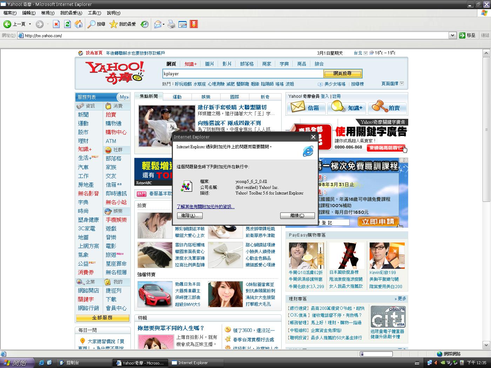491x368 pixels.
Task: Click the Print toolbar icon
Action: point(171,24)
